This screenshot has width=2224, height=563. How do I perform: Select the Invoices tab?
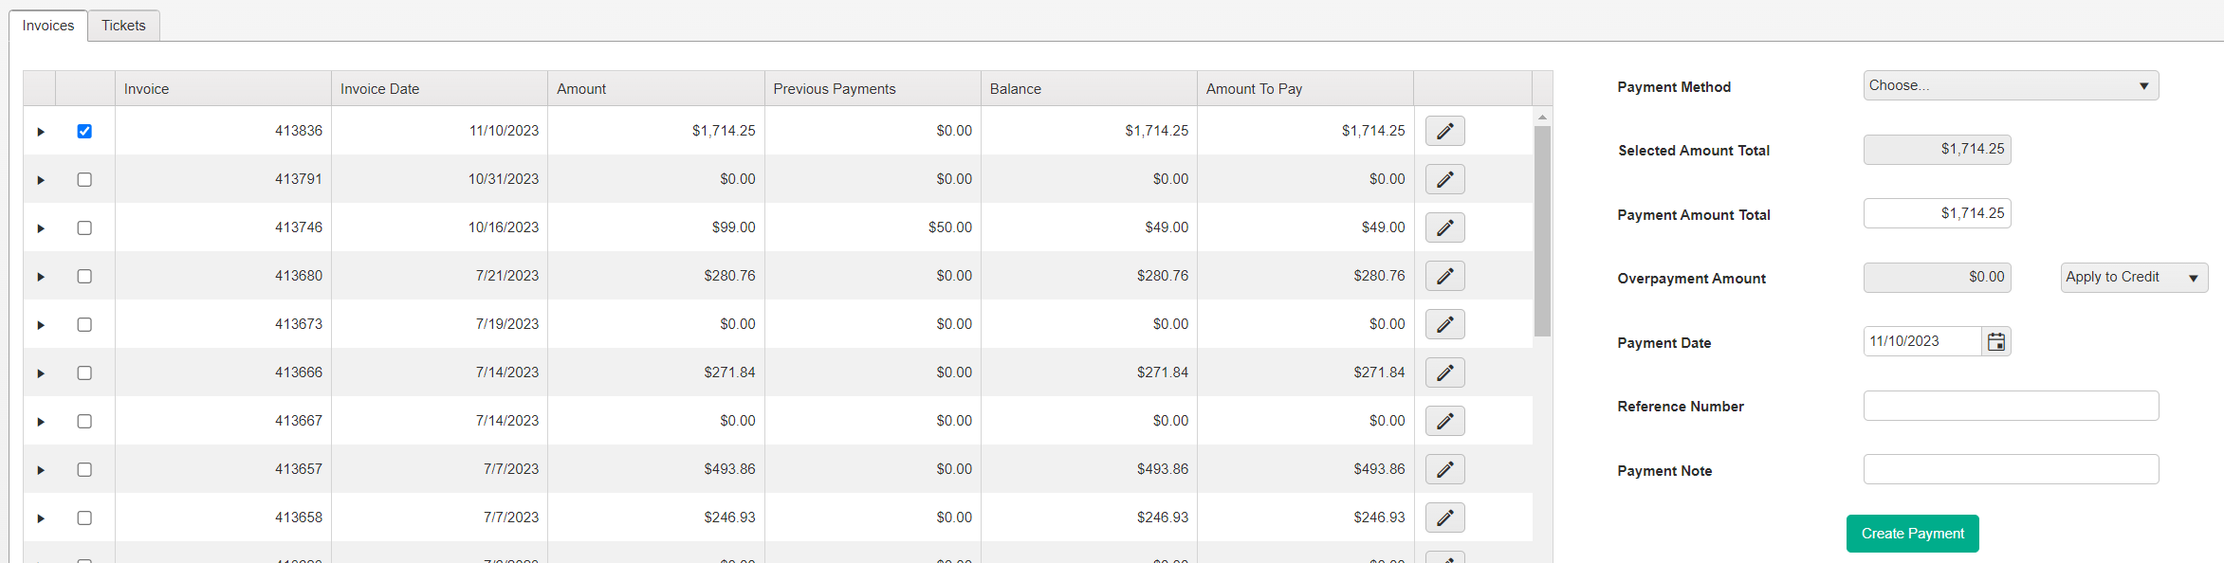tap(48, 26)
